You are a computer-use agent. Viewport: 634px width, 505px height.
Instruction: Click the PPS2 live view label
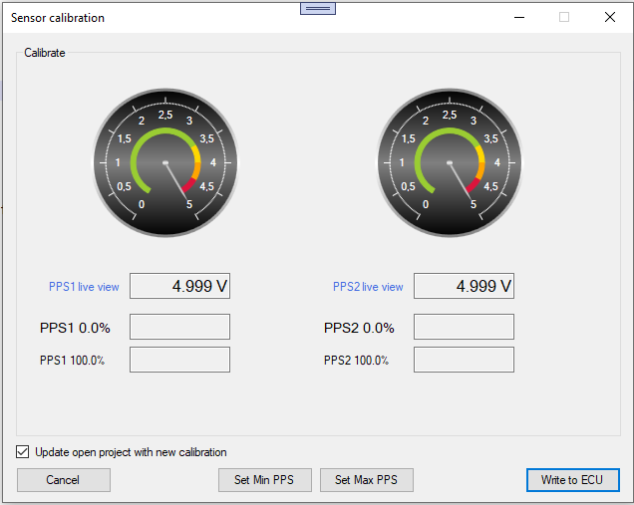tap(368, 287)
